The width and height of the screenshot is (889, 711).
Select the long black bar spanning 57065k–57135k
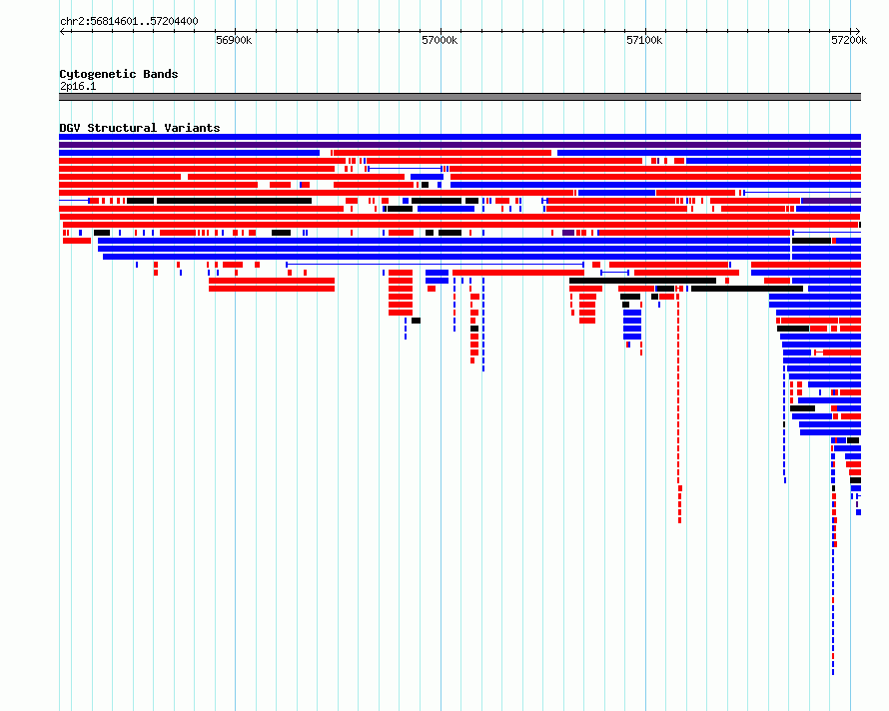642,281
